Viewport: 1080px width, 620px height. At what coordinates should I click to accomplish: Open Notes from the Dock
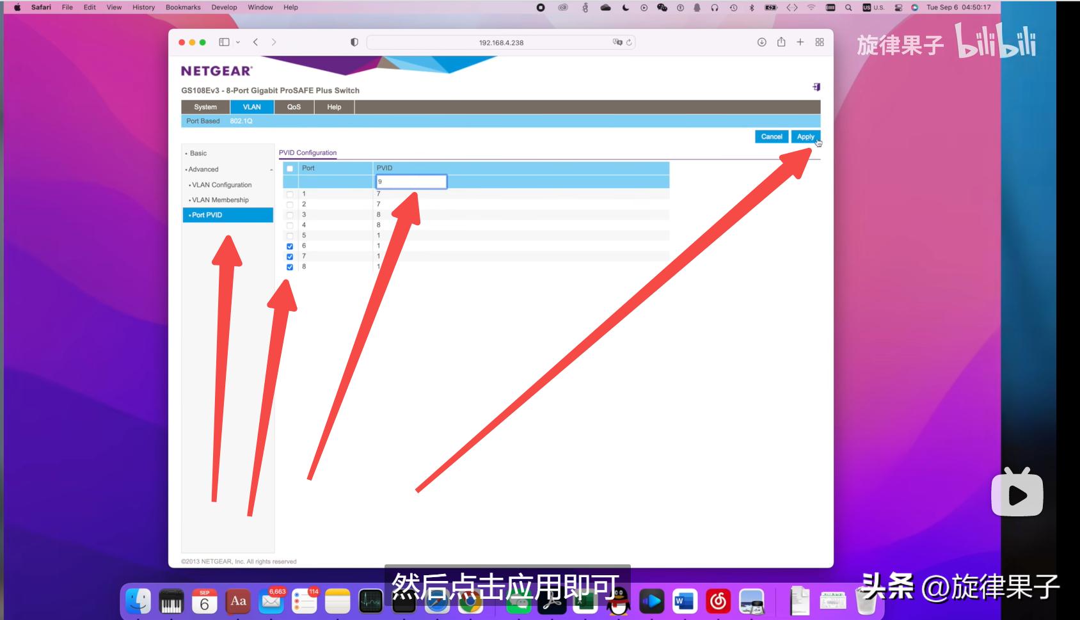(338, 601)
